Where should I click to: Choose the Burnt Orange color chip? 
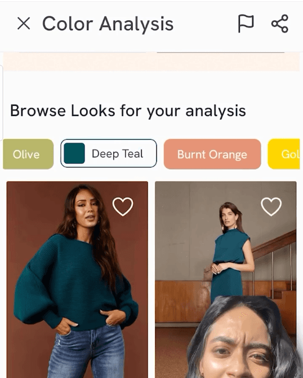(x=212, y=154)
